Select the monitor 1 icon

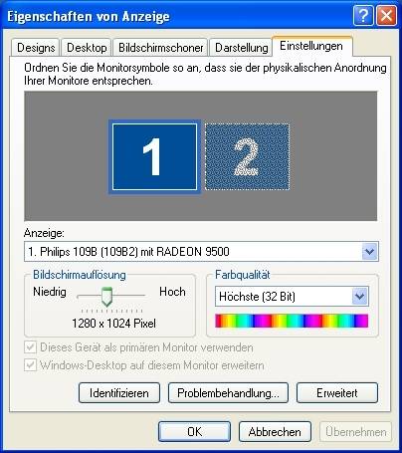[154, 156]
